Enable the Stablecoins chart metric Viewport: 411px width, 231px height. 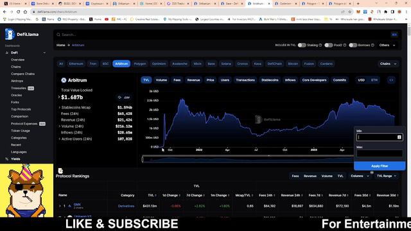pos(270,80)
